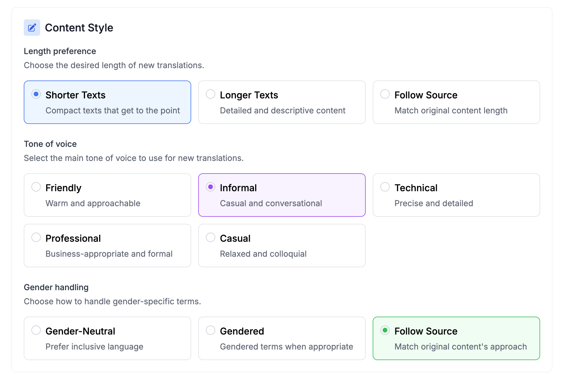The width and height of the screenshot is (563, 383).
Task: Click the Content Style pencil edit icon
Action: point(32,28)
